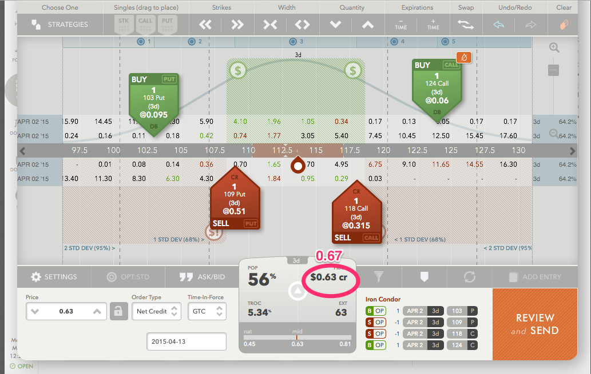Click the BUY 103 Put tile
The width and height of the screenshot is (591, 374).
(x=154, y=102)
